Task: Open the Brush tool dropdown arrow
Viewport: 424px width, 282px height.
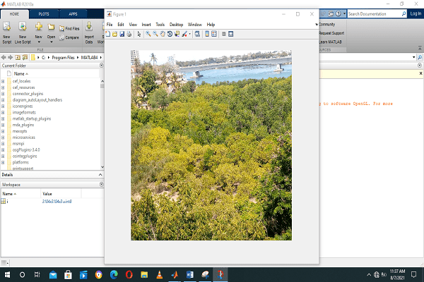Action: 189,34
